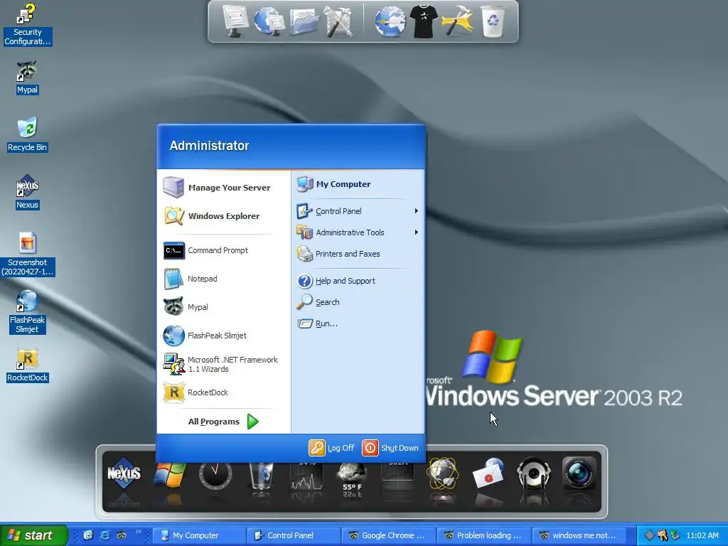Expand the quick launch overflow chevron
Image resolution: width=728 pixels, height=546 pixels.
click(139, 532)
